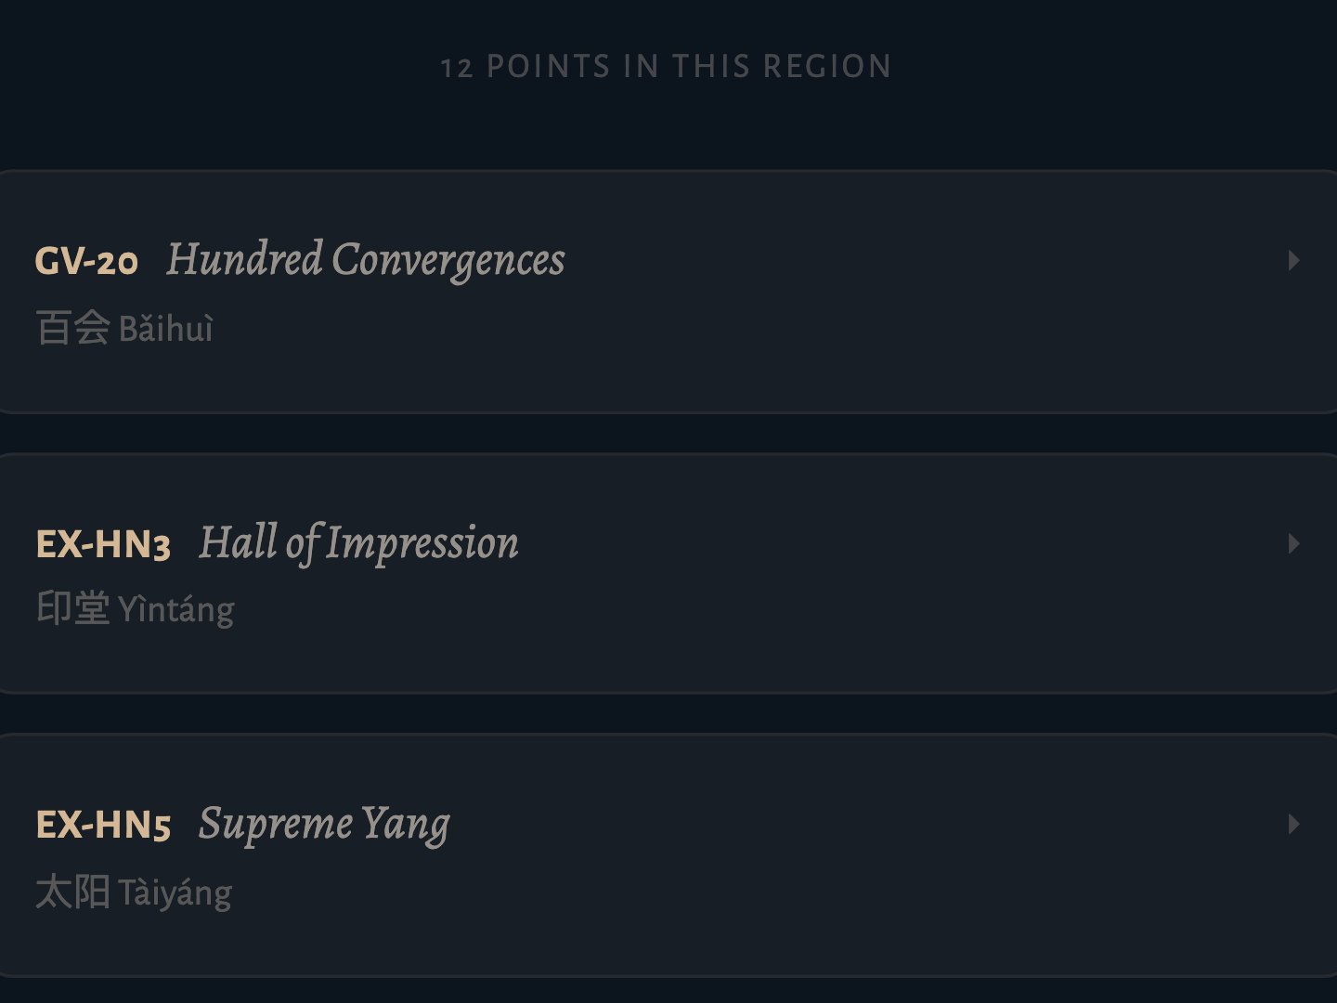Viewport: 1337px width, 1003px height.
Task: Click the 太阳 Tàiyáng subtitle
Action: pyautogui.click(x=134, y=892)
